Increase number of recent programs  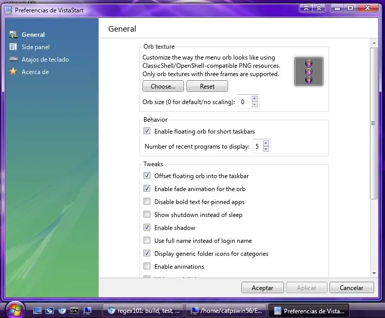pyautogui.click(x=266, y=143)
